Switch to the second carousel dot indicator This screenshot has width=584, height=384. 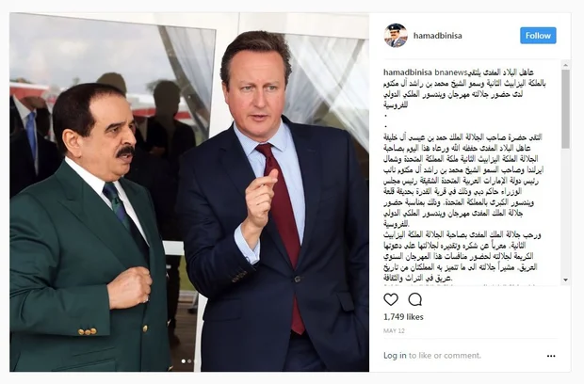tap(189, 360)
